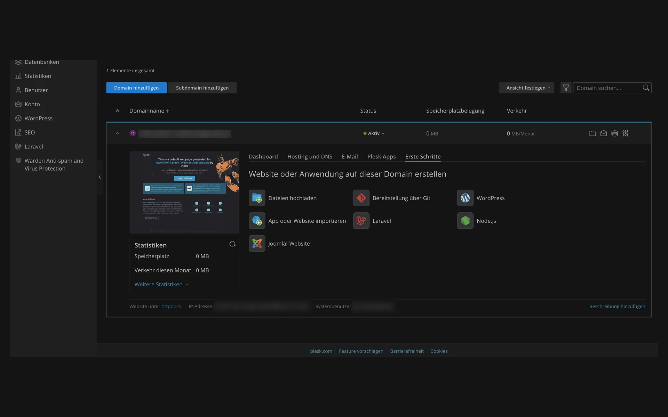
Task: Click the Bereitstellung über Git icon
Action: (x=361, y=198)
